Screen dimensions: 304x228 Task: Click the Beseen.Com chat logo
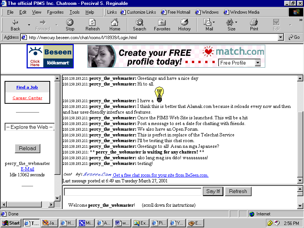click(x=87, y=174)
